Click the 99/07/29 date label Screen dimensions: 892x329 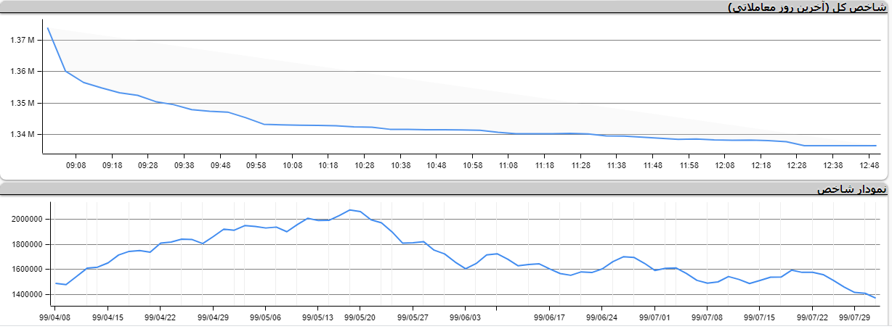(855, 317)
